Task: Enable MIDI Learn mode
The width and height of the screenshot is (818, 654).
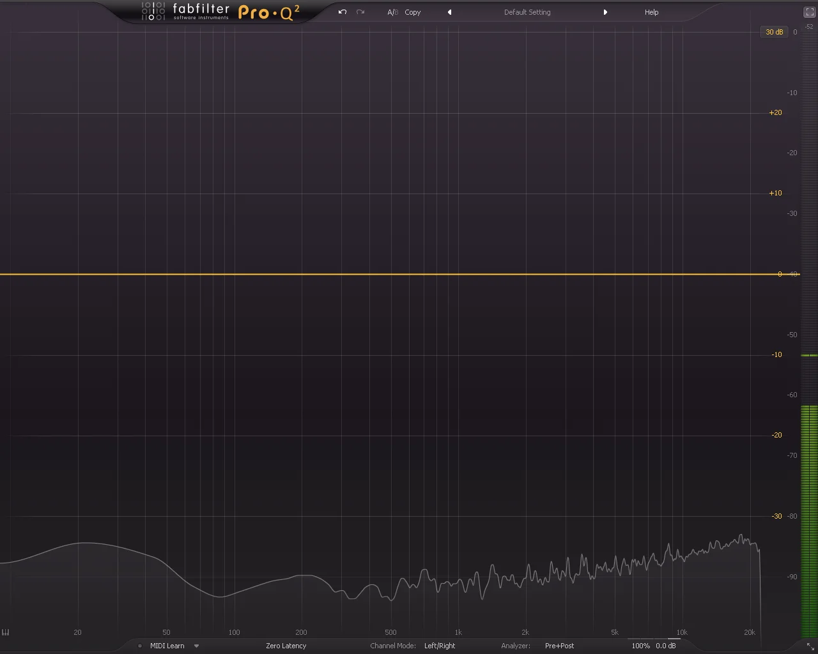Action: 167,646
